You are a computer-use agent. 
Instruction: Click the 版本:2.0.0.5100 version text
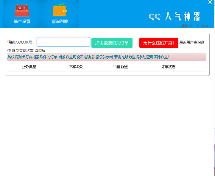[x=194, y=26]
